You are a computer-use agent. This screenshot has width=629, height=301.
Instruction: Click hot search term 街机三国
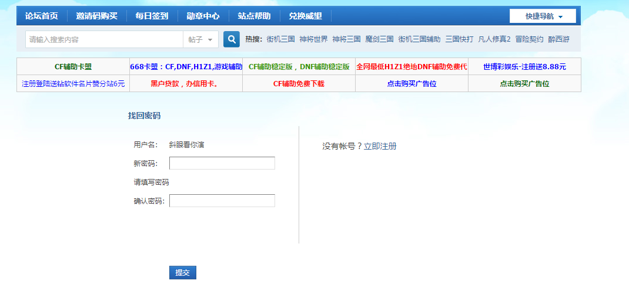tap(280, 39)
